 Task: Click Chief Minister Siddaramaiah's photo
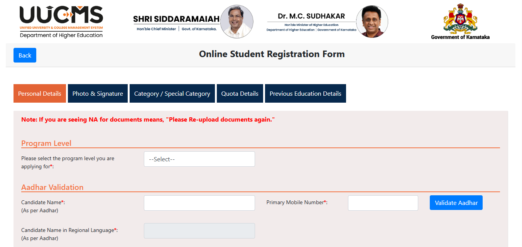pos(237,21)
